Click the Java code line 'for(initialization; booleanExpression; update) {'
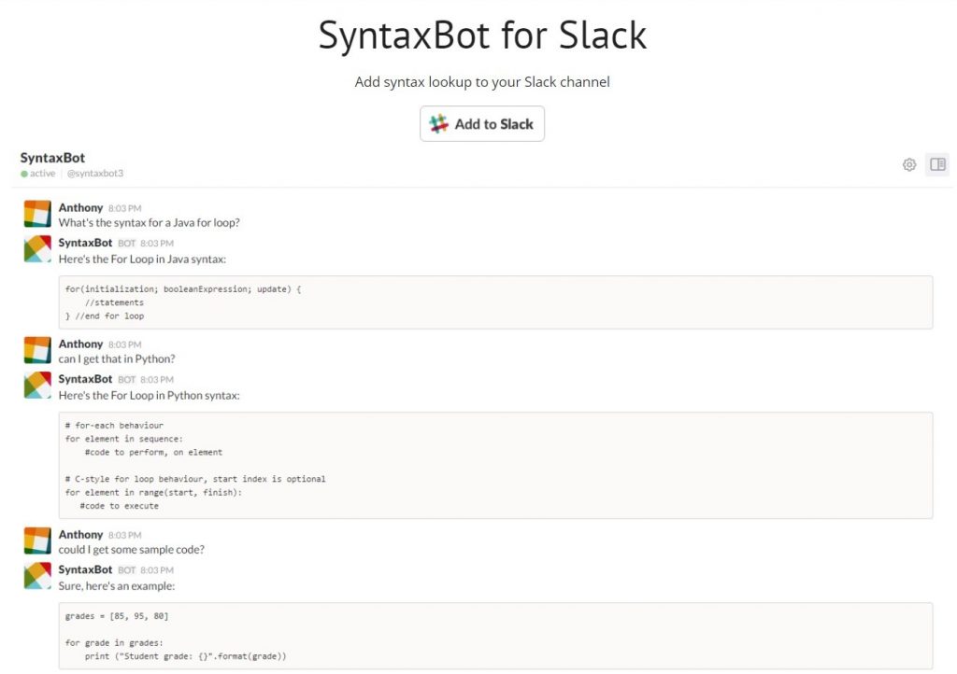The width and height of the screenshot is (957, 674). pos(183,288)
